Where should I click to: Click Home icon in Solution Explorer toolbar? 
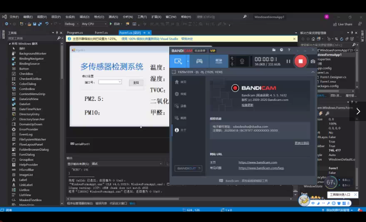[x=313, y=39]
